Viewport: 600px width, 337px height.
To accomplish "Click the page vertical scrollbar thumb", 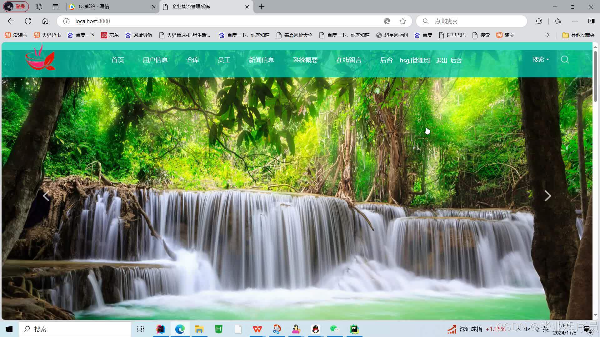I will coord(595,76).
